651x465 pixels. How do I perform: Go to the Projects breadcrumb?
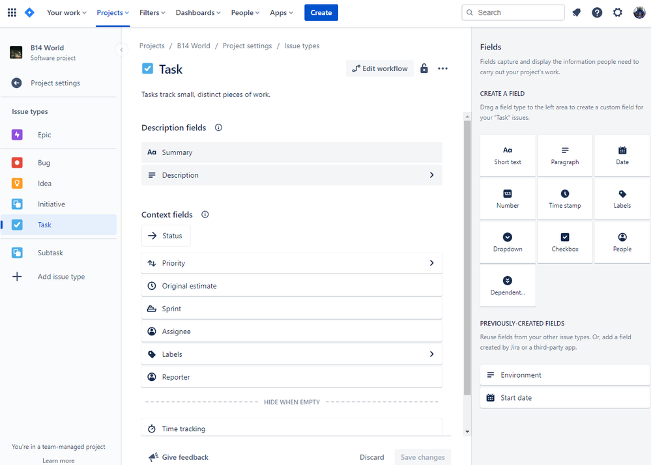152,46
